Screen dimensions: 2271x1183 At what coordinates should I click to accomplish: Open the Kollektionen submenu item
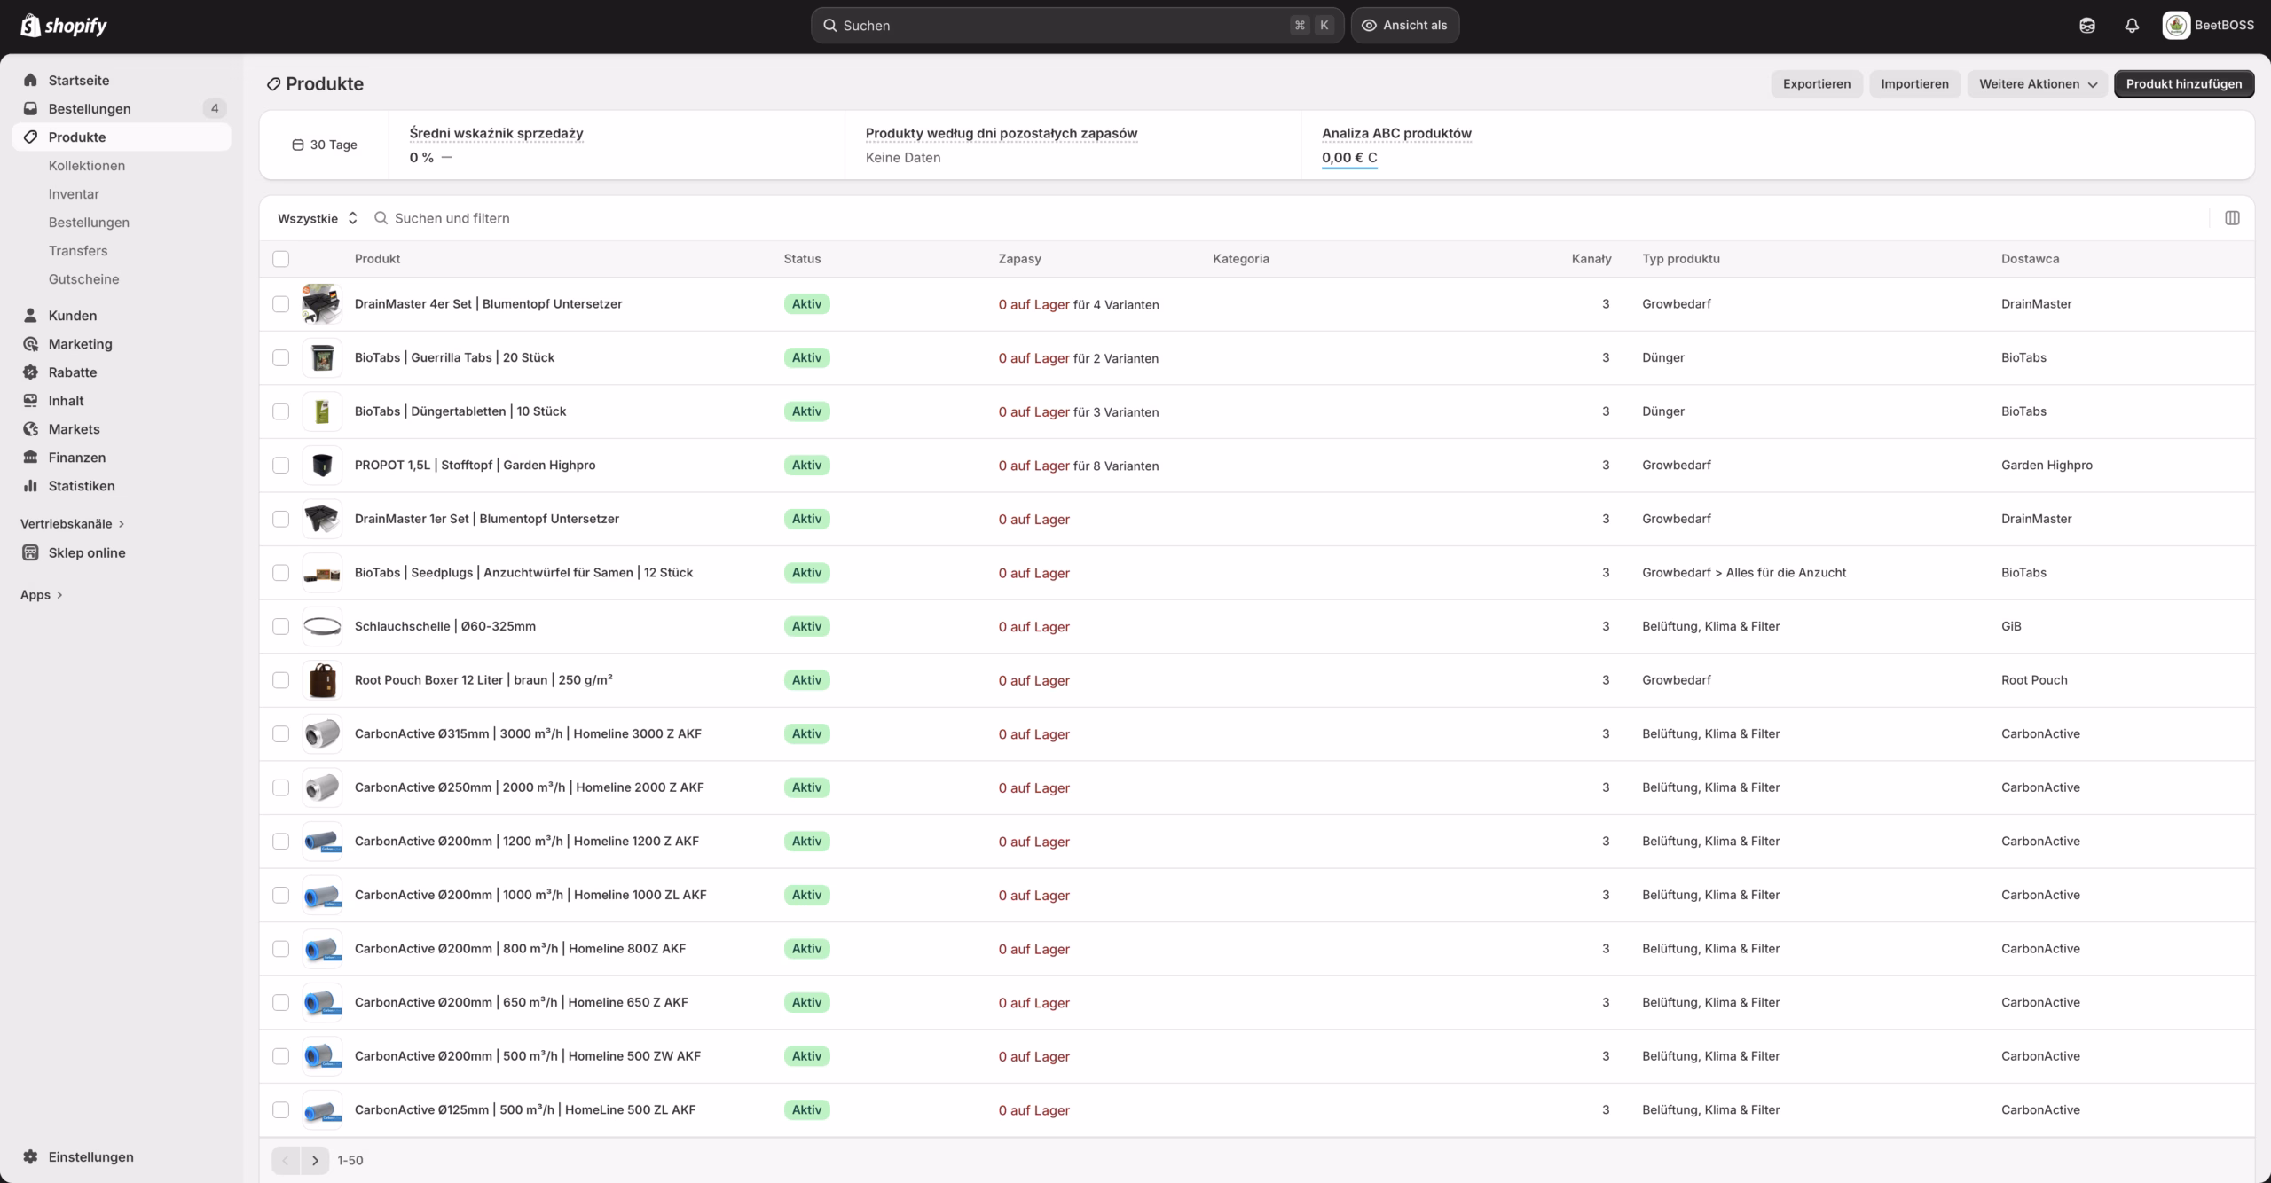coord(87,165)
